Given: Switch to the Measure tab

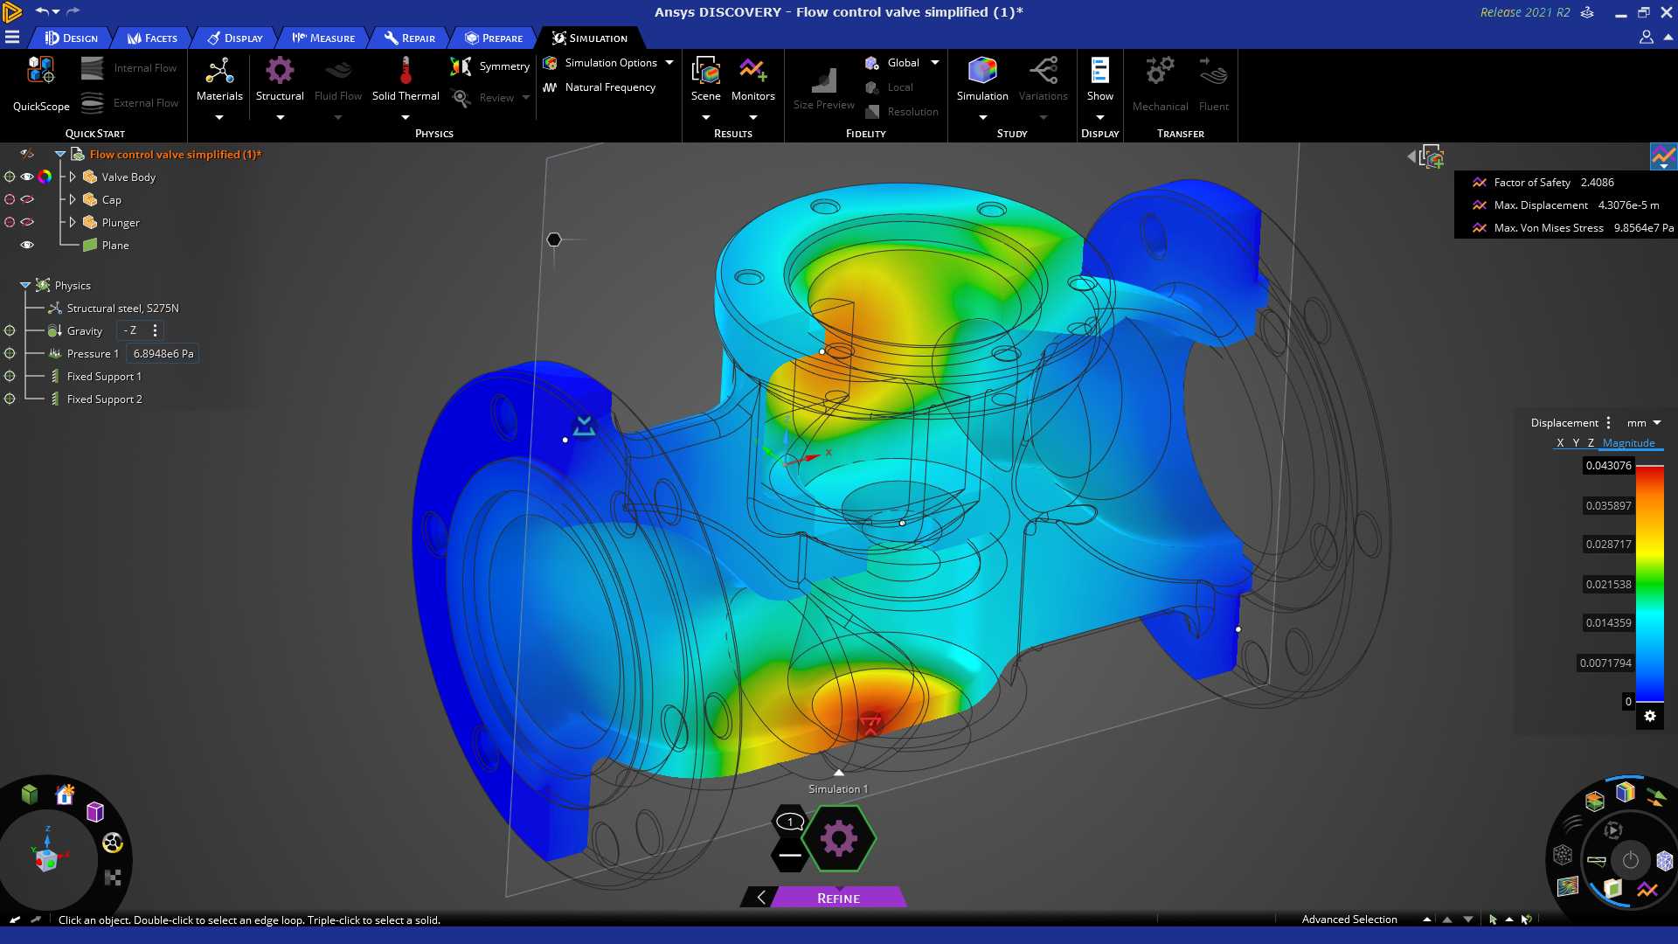Looking at the screenshot, I should 323,38.
